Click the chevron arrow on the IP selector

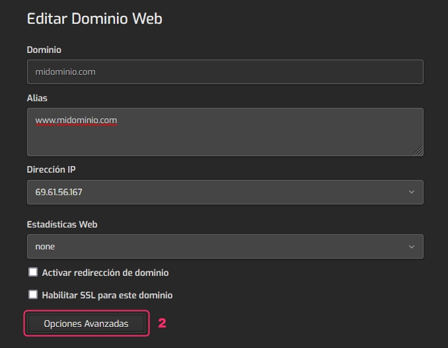[412, 193]
